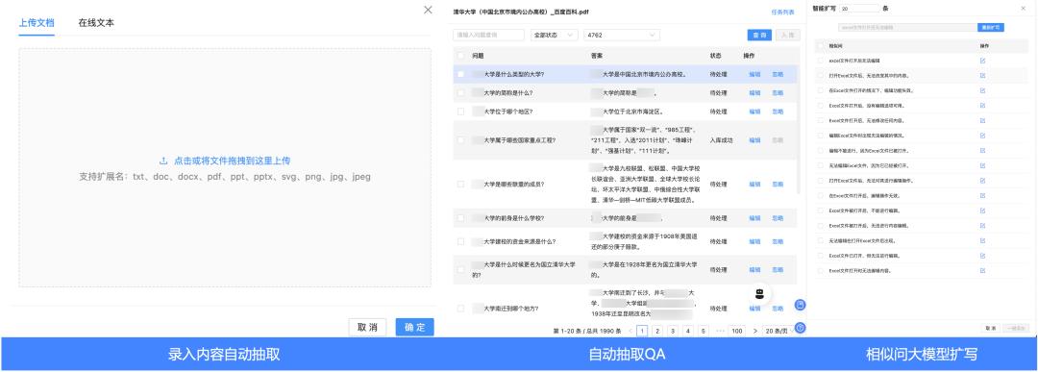Open the 20 条/页 page size dropdown
This screenshot has height=372, width=1038.
tap(778, 331)
